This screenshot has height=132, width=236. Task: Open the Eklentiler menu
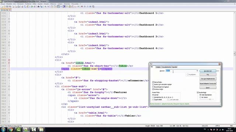pos(67,4)
